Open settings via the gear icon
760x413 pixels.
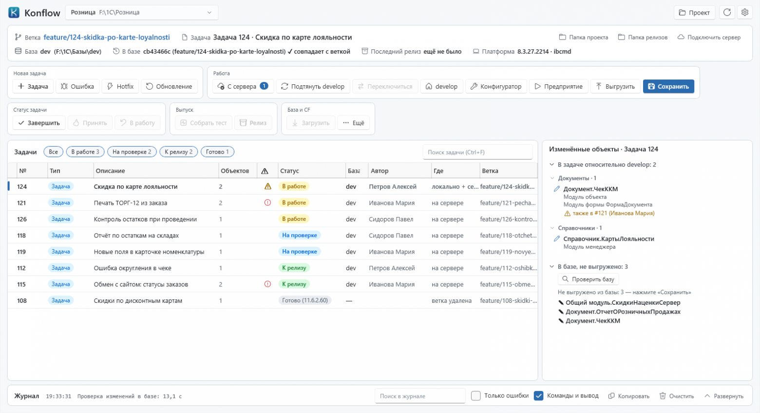click(x=745, y=13)
